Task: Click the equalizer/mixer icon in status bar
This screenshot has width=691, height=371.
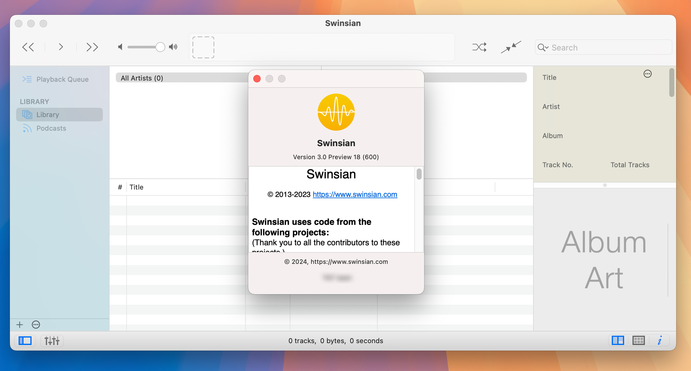Action: point(52,340)
